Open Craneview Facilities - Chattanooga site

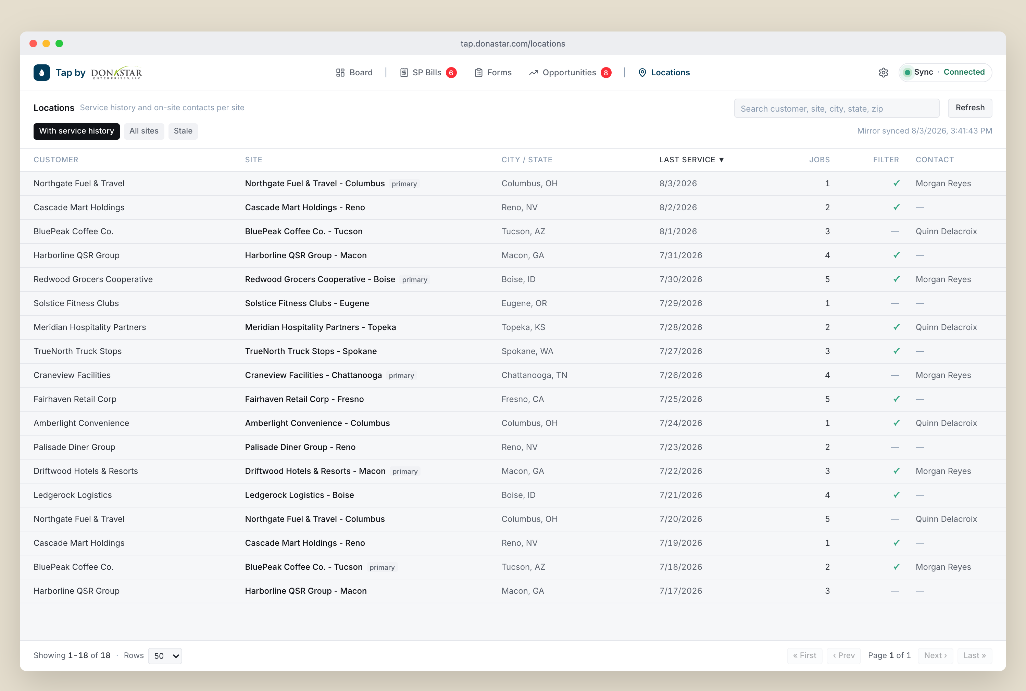click(313, 375)
